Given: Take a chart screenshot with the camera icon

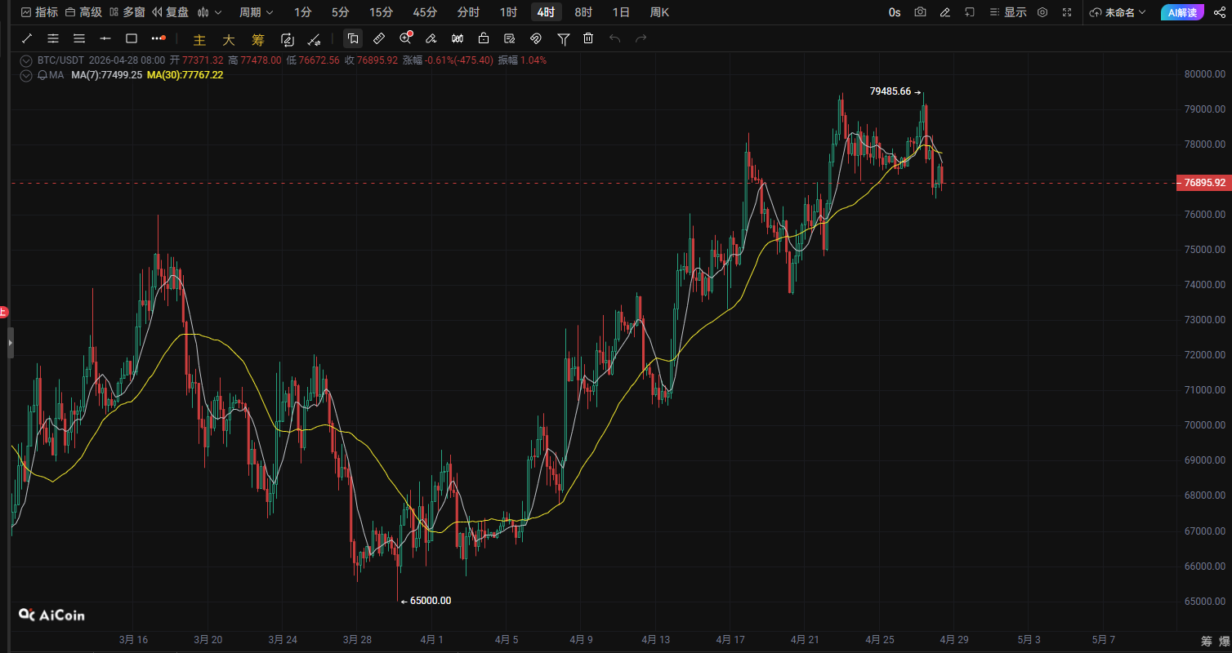Looking at the screenshot, I should 921,12.
